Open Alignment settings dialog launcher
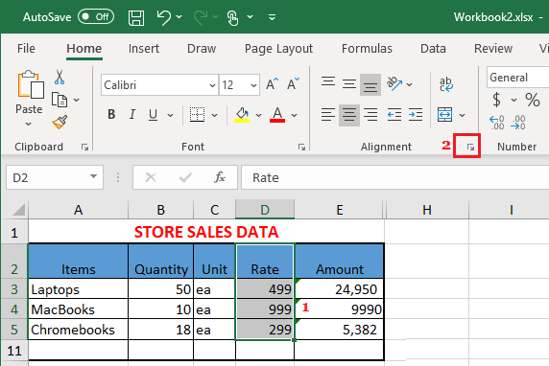 [470, 148]
